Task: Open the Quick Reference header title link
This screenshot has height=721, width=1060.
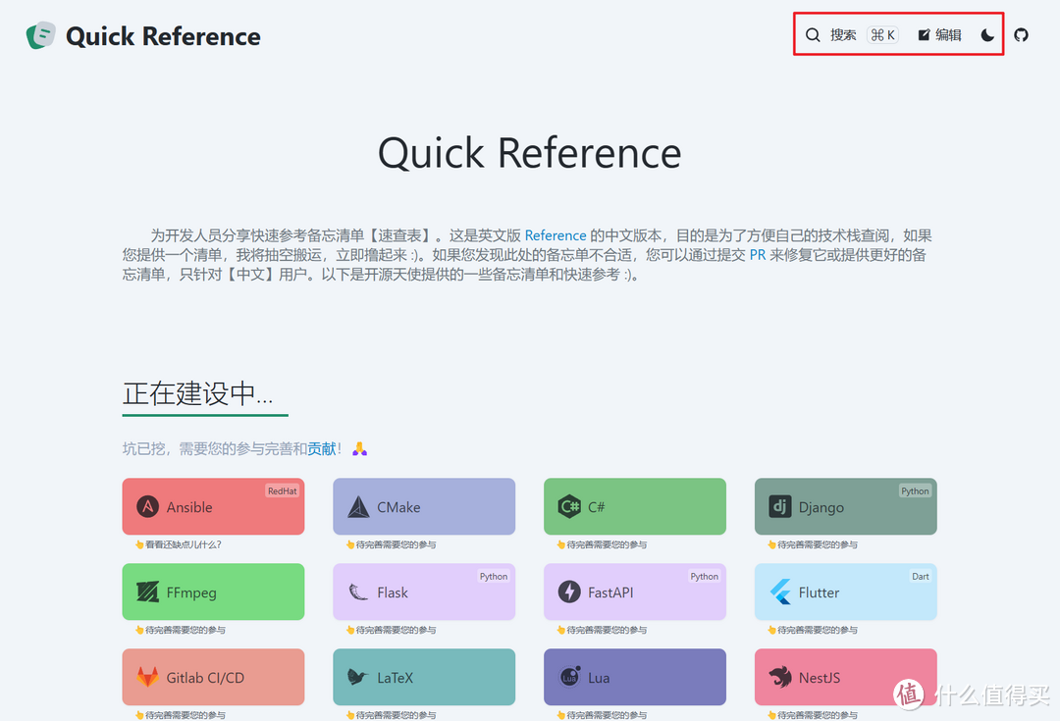Action: click(163, 36)
